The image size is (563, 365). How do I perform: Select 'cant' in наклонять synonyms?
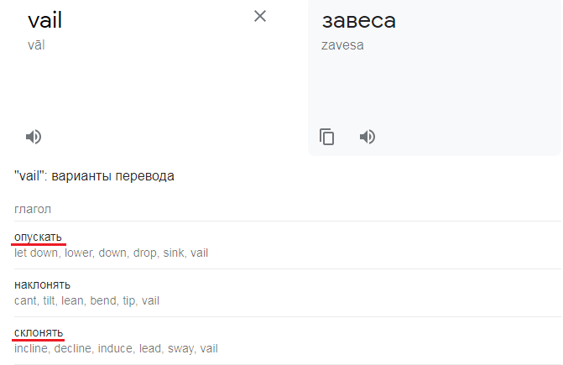point(25,300)
